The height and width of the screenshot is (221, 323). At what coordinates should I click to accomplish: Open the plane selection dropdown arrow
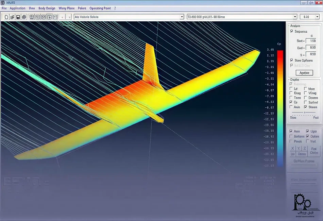tap(182, 17)
